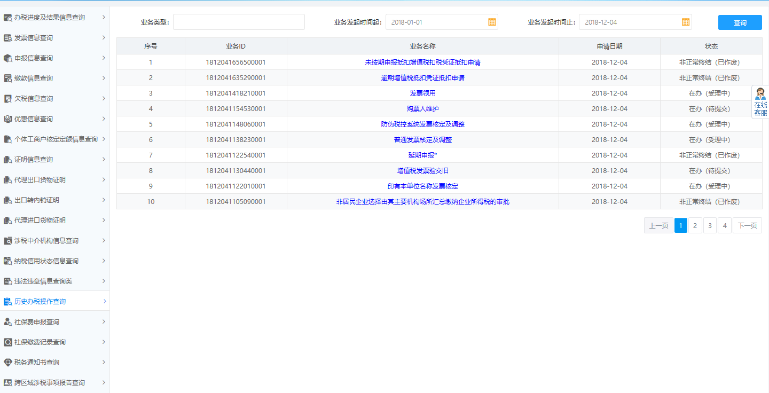Viewport: 769px width, 393px height.
Task: Open the 购票人维护 business record link
Action: [x=422, y=108]
